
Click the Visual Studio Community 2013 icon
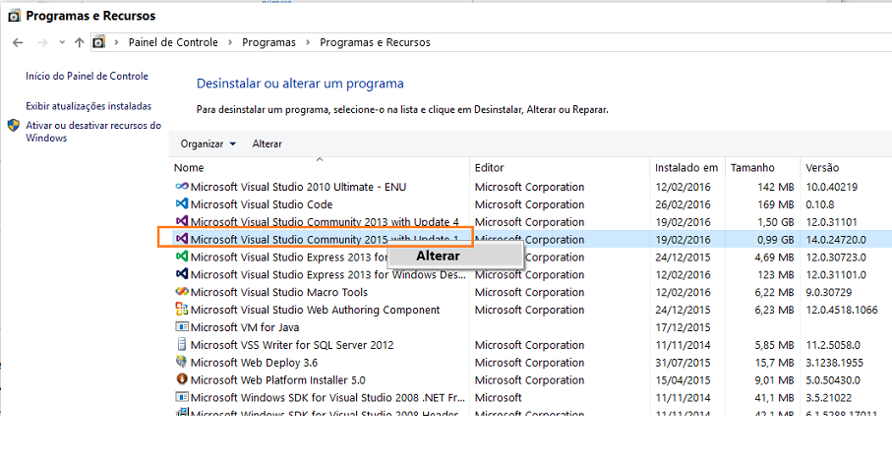click(182, 221)
